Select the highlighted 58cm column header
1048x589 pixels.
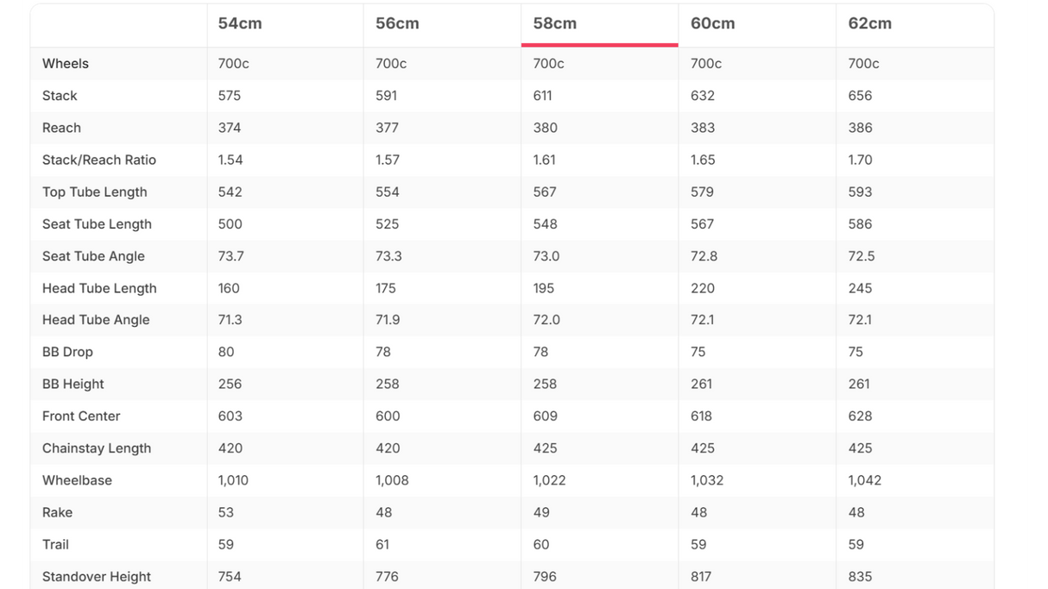(555, 24)
